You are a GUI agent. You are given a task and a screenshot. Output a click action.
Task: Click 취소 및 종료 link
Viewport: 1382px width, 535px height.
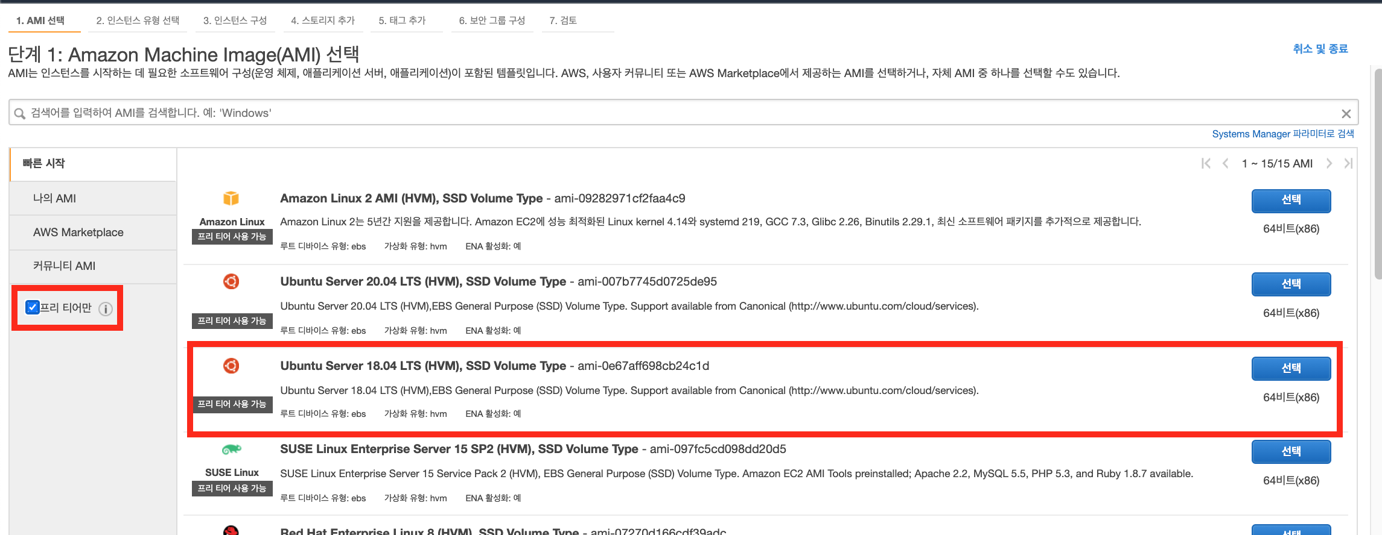click(1320, 49)
